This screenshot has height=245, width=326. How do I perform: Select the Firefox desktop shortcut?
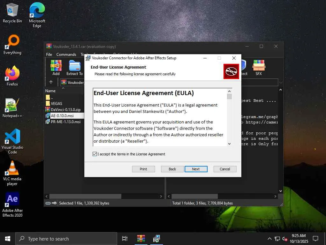12,76
